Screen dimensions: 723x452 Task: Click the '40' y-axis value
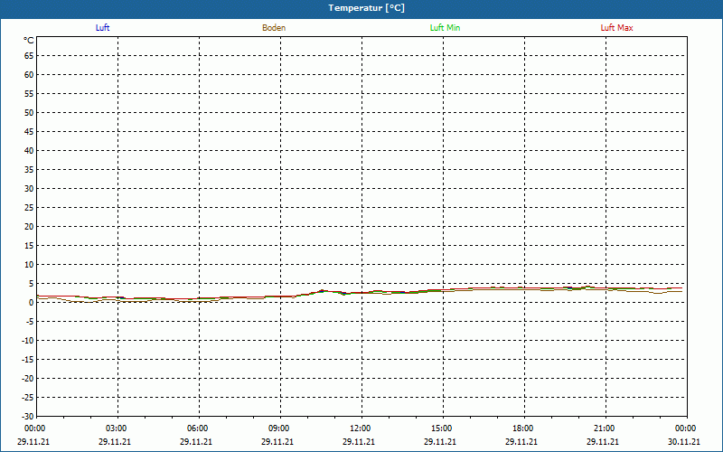coord(29,151)
